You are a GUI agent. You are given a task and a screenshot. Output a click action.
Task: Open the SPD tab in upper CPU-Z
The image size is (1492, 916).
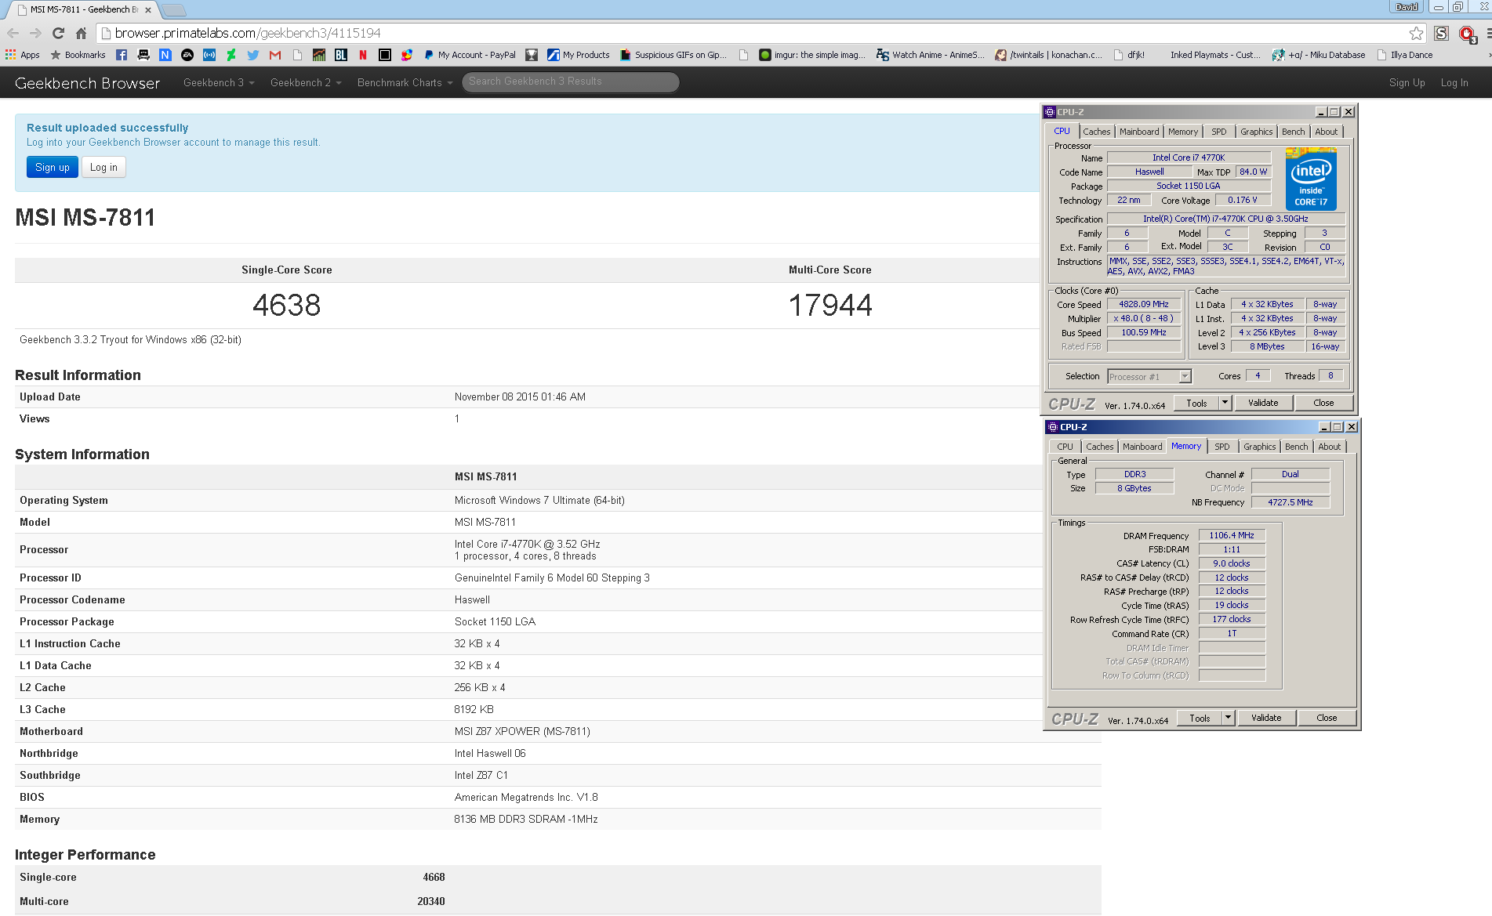click(x=1218, y=132)
